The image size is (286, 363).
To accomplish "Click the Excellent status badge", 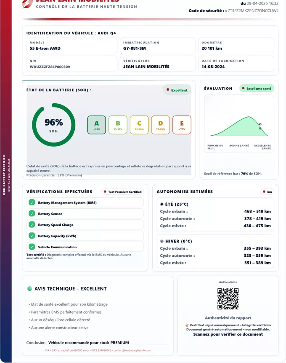I will click(177, 90).
